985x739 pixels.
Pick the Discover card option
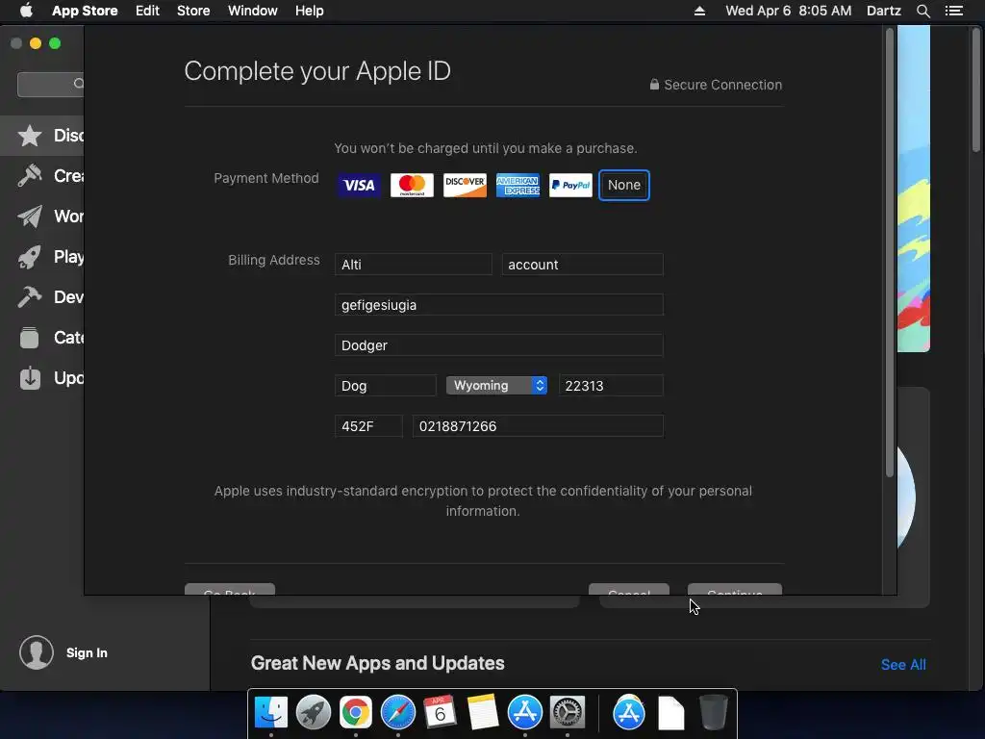coord(465,186)
